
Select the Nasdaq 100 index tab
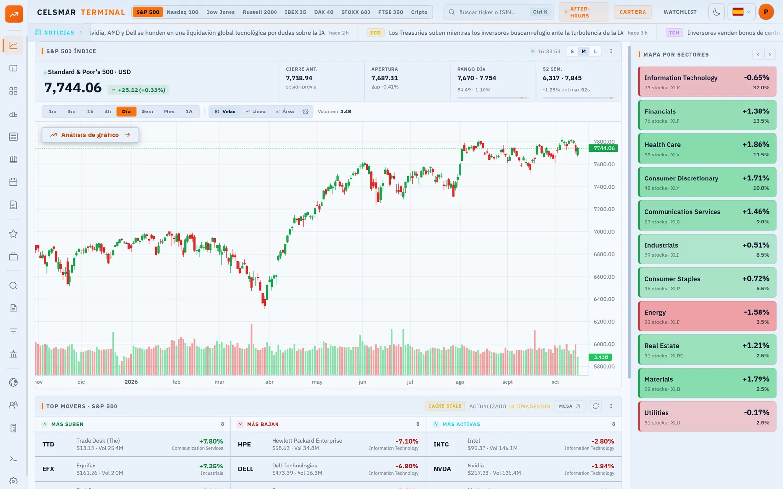point(183,12)
